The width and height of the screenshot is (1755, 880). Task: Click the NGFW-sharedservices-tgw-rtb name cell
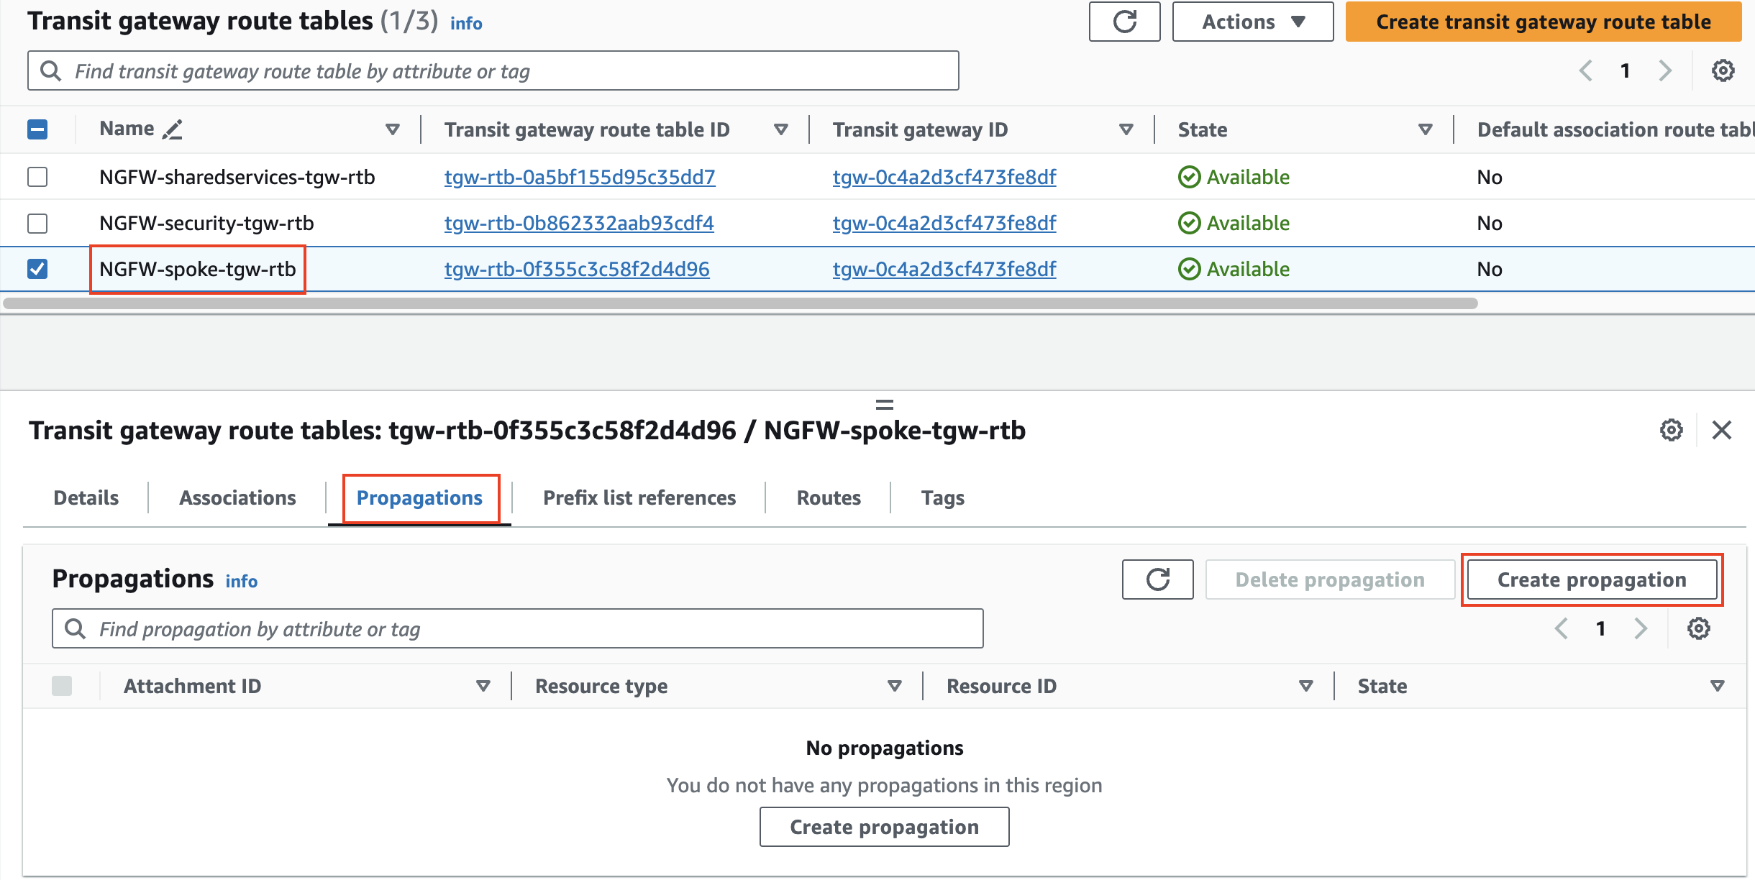tap(237, 177)
